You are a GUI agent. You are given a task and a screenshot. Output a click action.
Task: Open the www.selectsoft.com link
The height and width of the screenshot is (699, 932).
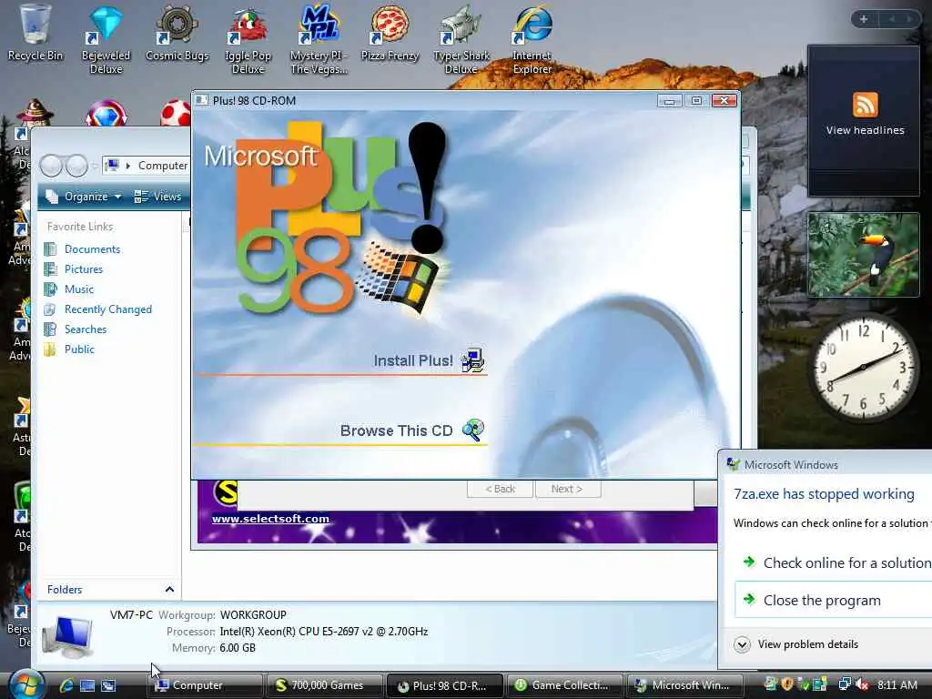tap(270, 518)
